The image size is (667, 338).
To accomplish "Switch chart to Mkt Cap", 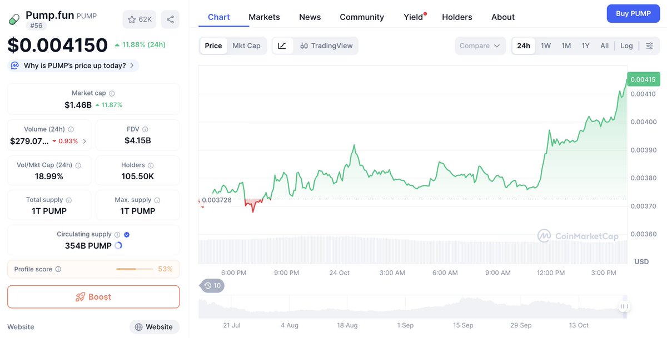I will click(x=246, y=46).
